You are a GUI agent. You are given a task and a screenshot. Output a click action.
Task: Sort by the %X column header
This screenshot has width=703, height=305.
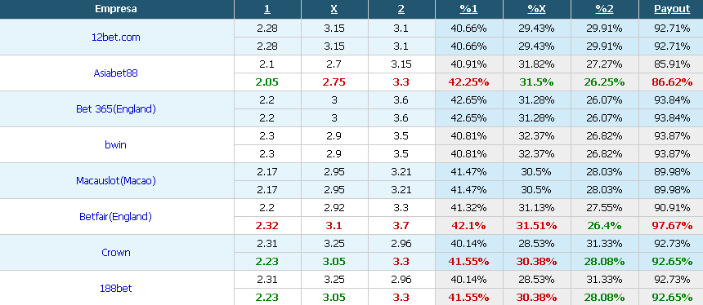[537, 9]
